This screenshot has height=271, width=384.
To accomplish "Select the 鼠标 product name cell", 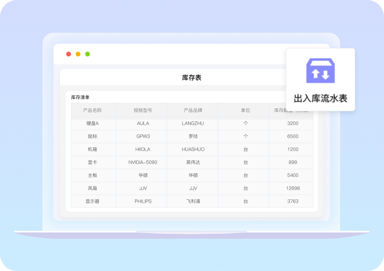I will pyautogui.click(x=92, y=136).
